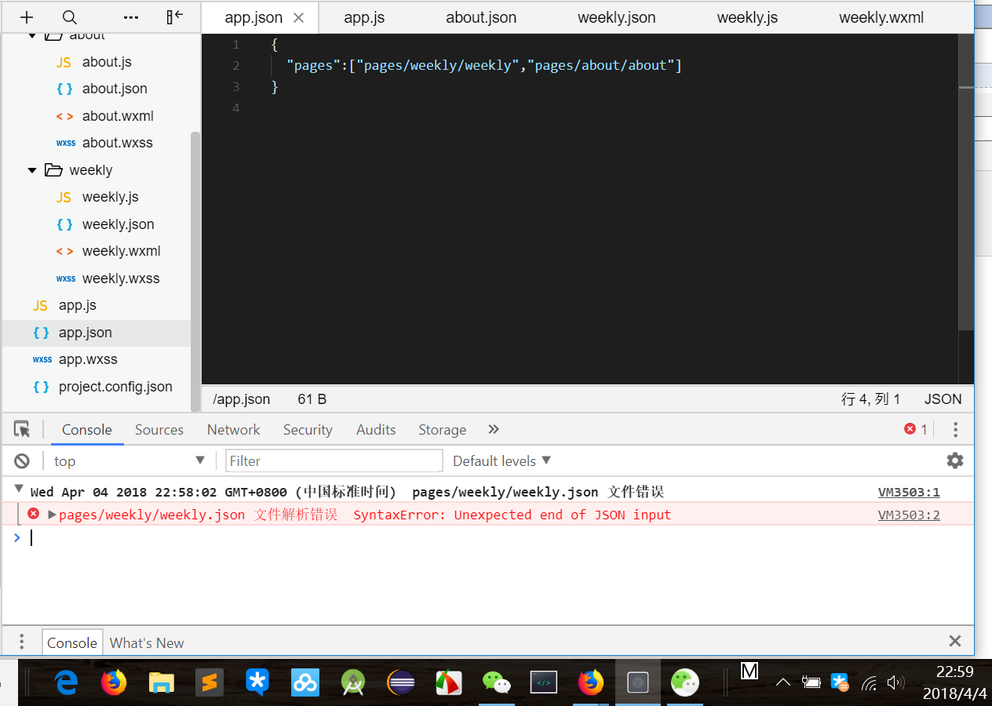Open the three-dot more options menu in explorer
Viewport: 992px width, 706px height.
pyautogui.click(x=131, y=17)
